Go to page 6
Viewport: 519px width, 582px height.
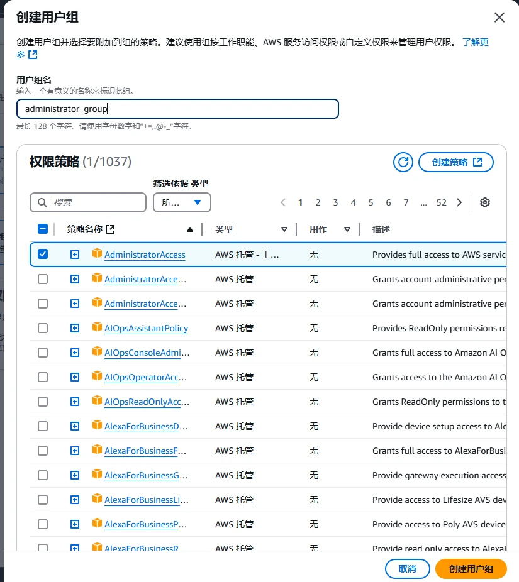click(388, 202)
